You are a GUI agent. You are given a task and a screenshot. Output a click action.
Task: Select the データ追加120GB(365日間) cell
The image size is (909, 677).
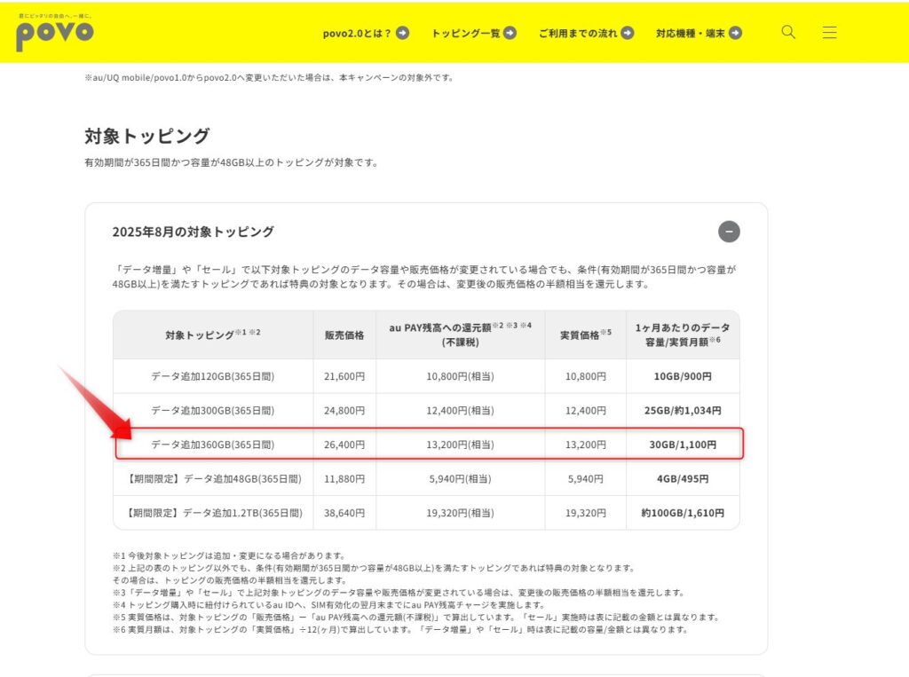(x=213, y=376)
